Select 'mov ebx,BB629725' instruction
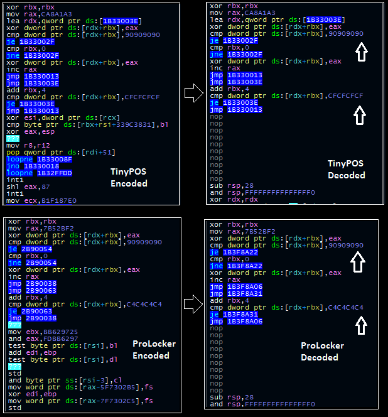 tap(43, 332)
